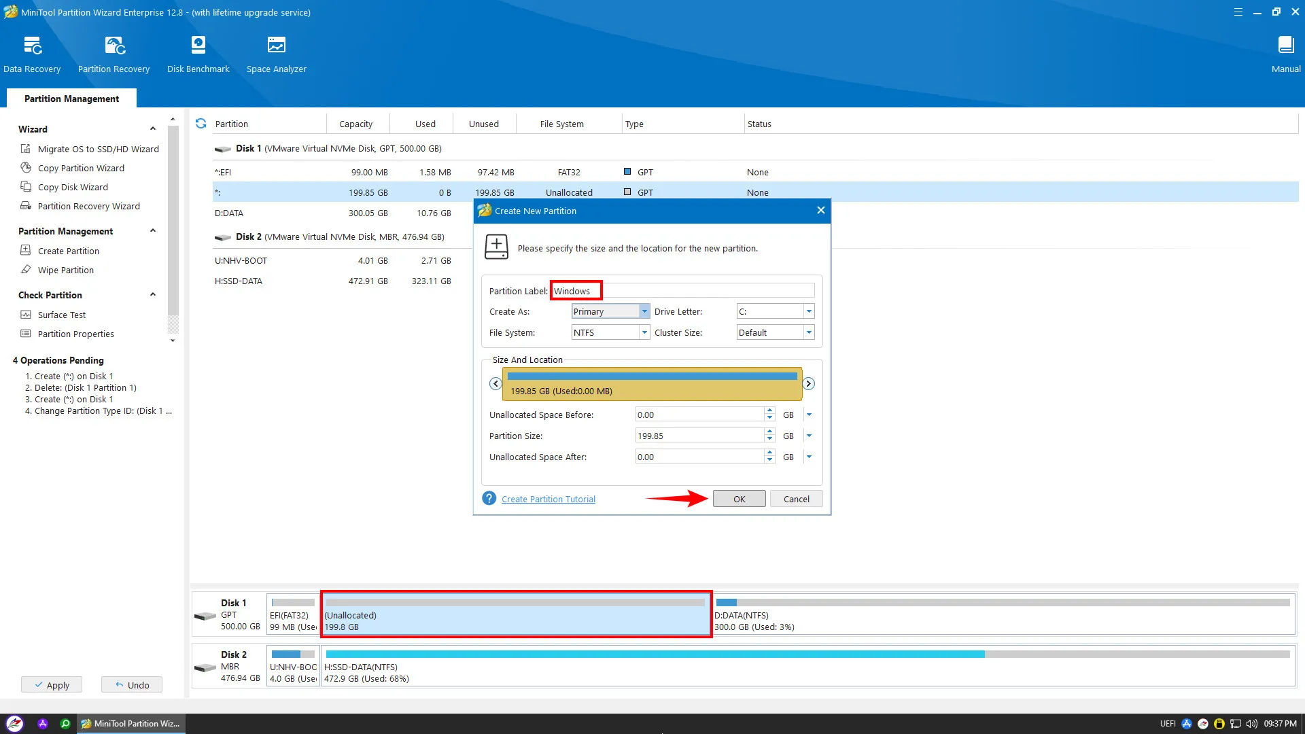Click the refresh icon beside Partition header

tap(201, 124)
